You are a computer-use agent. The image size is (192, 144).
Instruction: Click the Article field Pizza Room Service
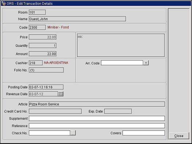click(97, 104)
